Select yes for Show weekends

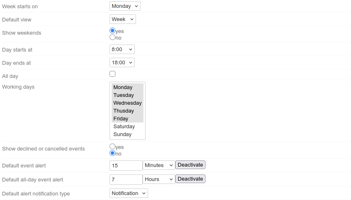tap(112, 31)
